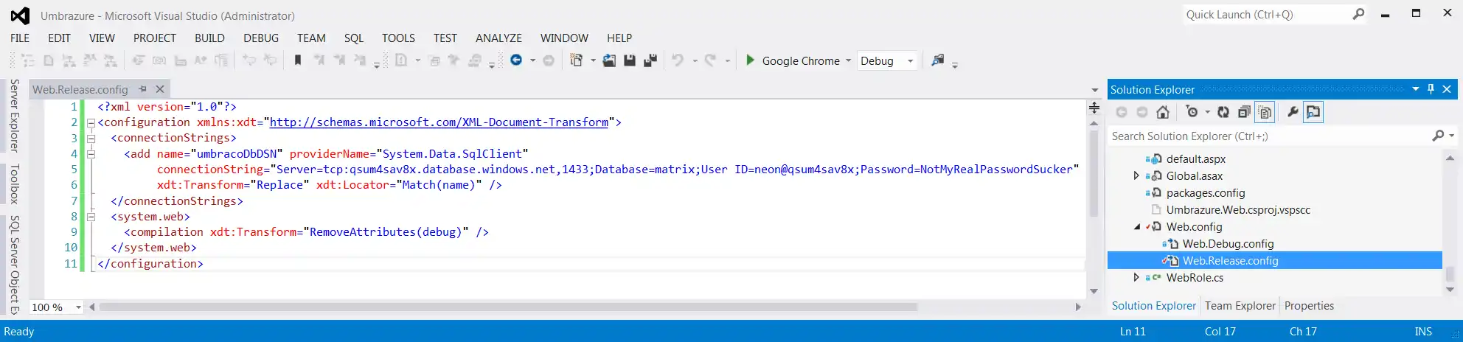Collapse the add element outlining node on line 4
The image size is (1463, 342).
click(91, 154)
